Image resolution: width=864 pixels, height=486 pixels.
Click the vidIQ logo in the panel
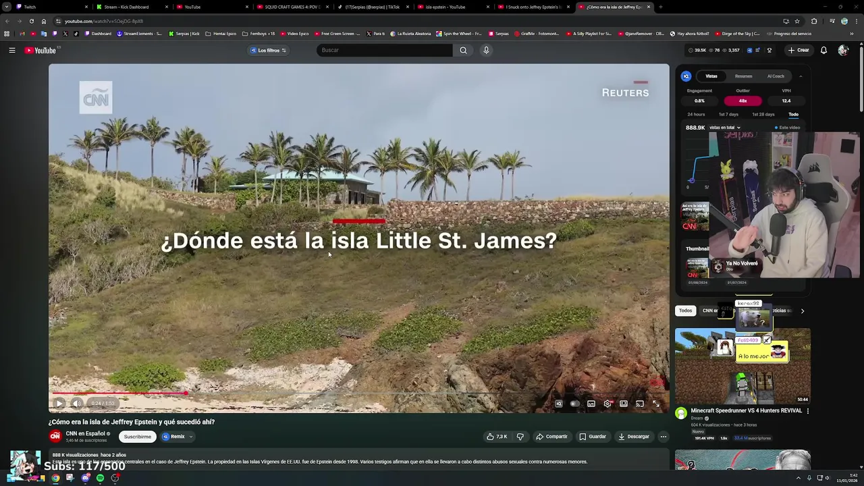(686, 76)
